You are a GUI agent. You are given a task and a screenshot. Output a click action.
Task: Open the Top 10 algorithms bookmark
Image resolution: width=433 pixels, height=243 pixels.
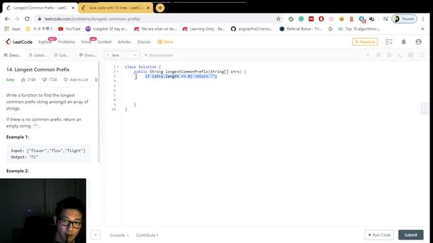tap(359, 28)
